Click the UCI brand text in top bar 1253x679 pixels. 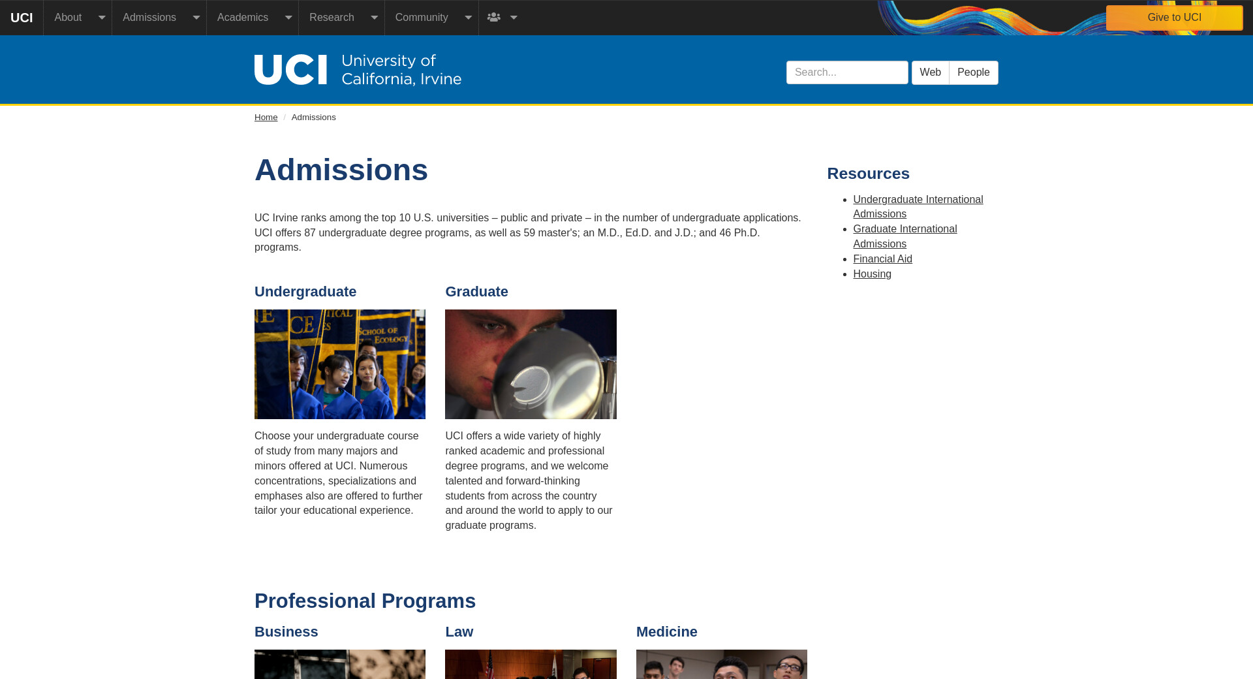(x=22, y=18)
